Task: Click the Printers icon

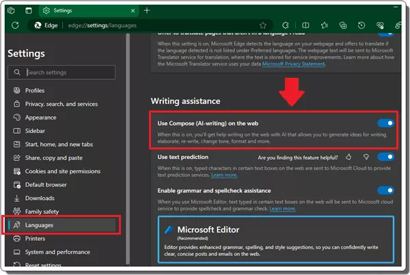Action: point(16,238)
